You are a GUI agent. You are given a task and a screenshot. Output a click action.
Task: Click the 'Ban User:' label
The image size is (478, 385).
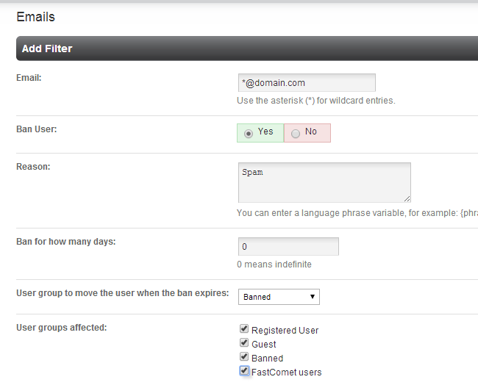tap(37, 129)
